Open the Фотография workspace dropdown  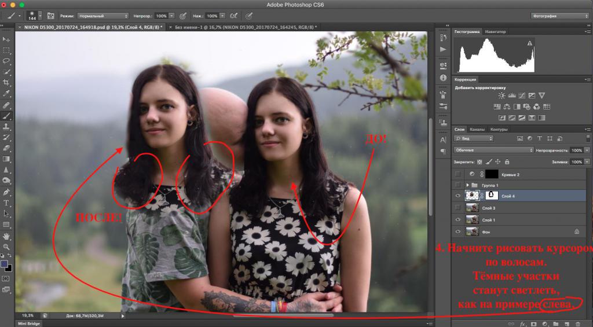(x=560, y=16)
